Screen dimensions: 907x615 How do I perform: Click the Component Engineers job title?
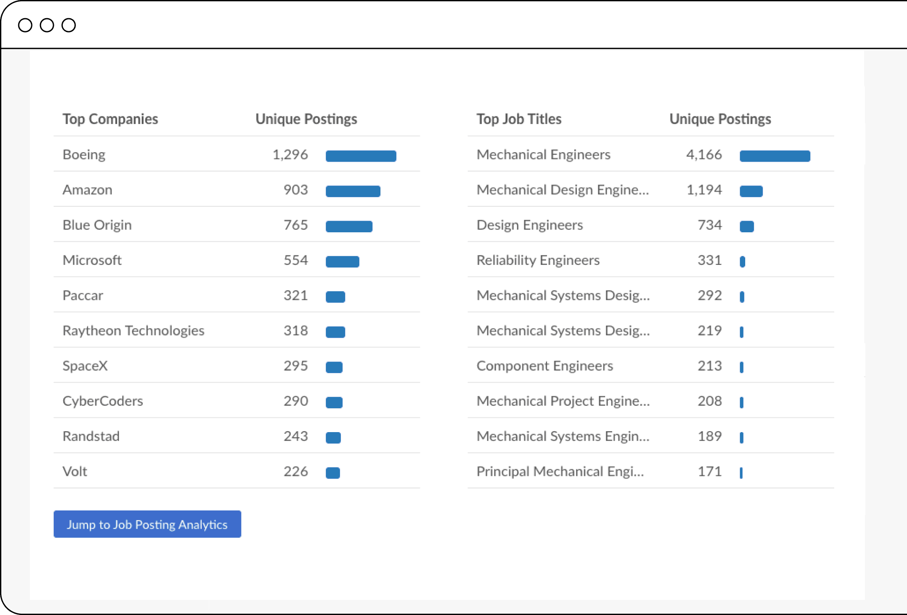(545, 366)
